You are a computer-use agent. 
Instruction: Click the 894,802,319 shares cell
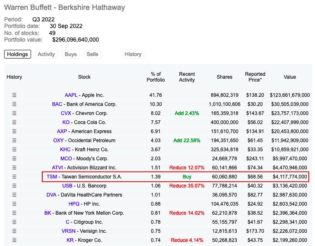pos(224,95)
